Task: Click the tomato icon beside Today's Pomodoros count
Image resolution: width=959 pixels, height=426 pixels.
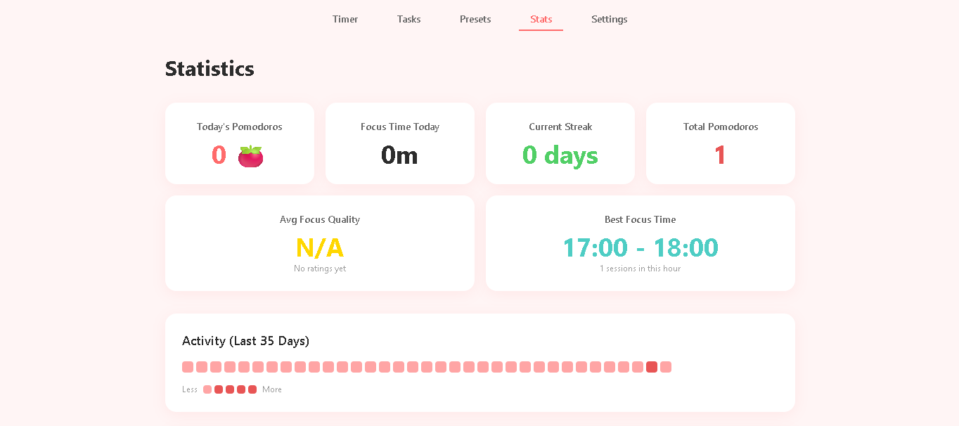Action: [x=250, y=155]
